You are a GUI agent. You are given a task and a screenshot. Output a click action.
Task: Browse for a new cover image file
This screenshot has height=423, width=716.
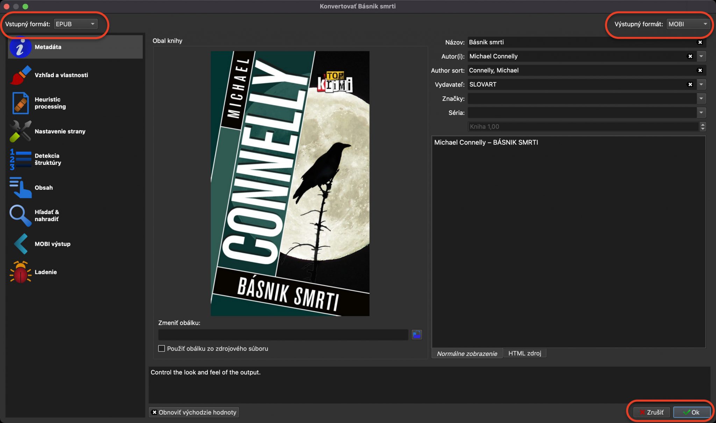click(417, 335)
